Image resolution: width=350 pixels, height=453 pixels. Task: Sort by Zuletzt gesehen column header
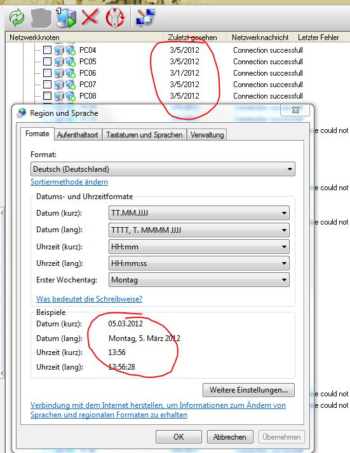(x=195, y=38)
